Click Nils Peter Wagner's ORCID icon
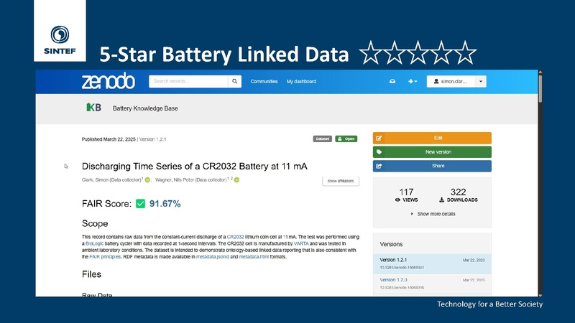The height and width of the screenshot is (323, 575). [x=236, y=179]
